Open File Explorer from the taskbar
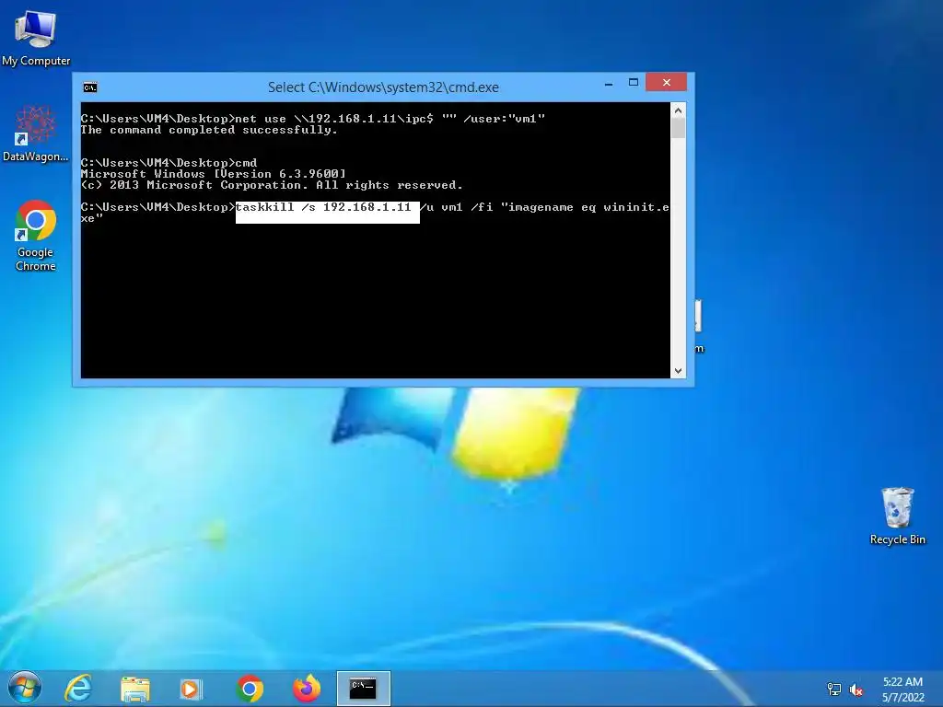This screenshot has height=707, width=943. [x=135, y=689]
